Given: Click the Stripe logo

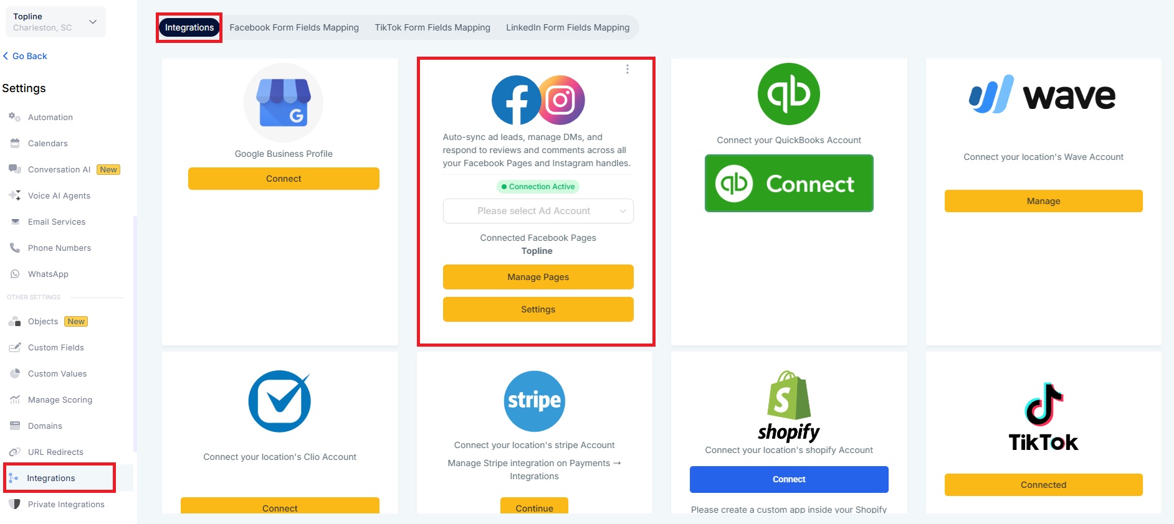Looking at the screenshot, I should (x=535, y=401).
